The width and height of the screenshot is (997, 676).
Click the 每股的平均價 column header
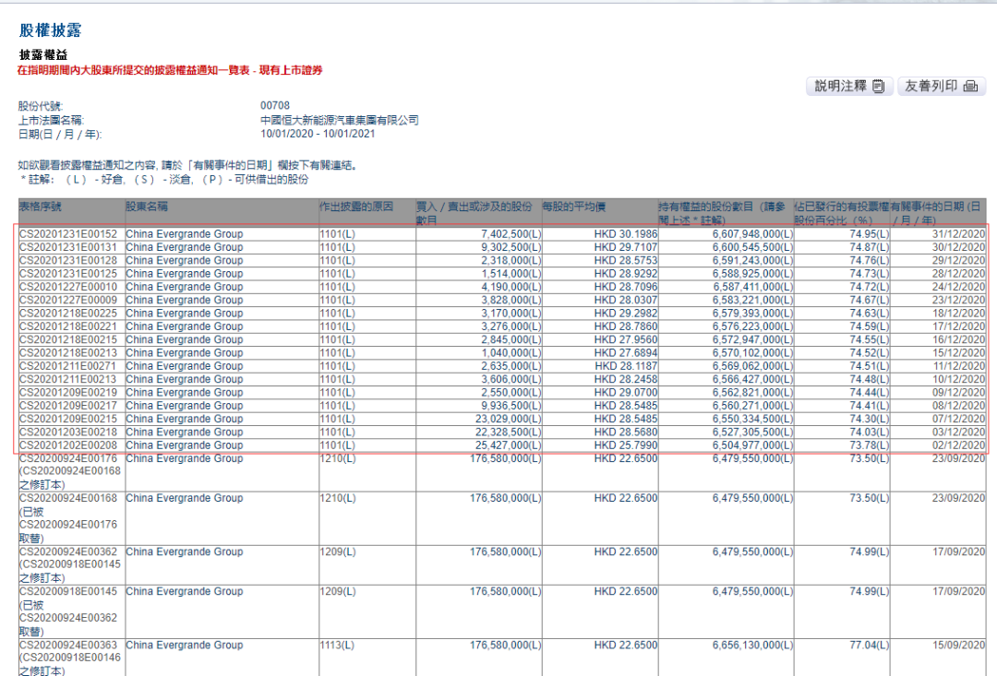click(574, 207)
